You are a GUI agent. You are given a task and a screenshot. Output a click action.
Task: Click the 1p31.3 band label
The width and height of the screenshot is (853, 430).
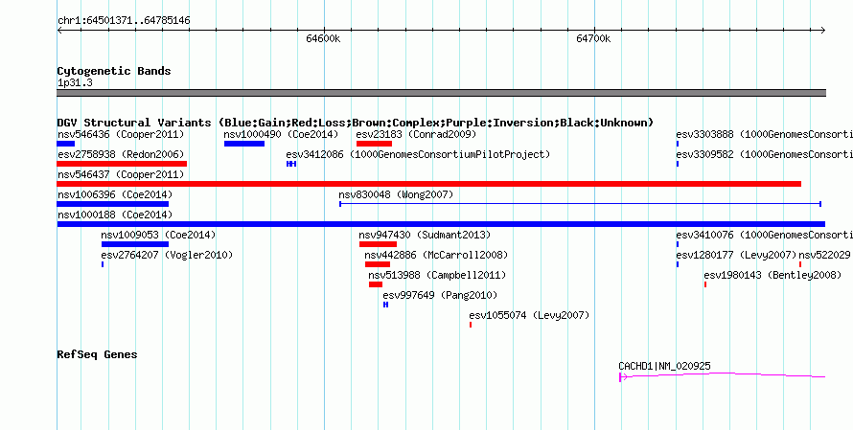(75, 83)
